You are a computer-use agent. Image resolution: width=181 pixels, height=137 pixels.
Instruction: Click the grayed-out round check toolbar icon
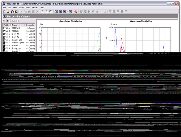click(x=81, y=12)
